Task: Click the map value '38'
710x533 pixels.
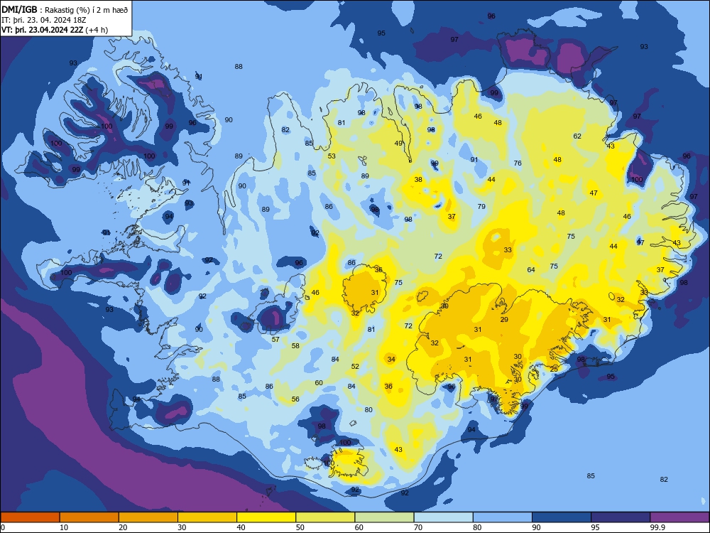Action: point(418,180)
